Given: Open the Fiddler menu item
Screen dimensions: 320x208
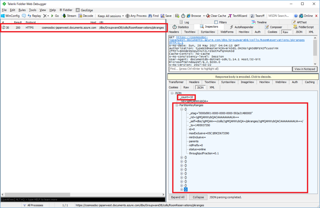Looking at the screenshot, I should click(x=66, y=10).
